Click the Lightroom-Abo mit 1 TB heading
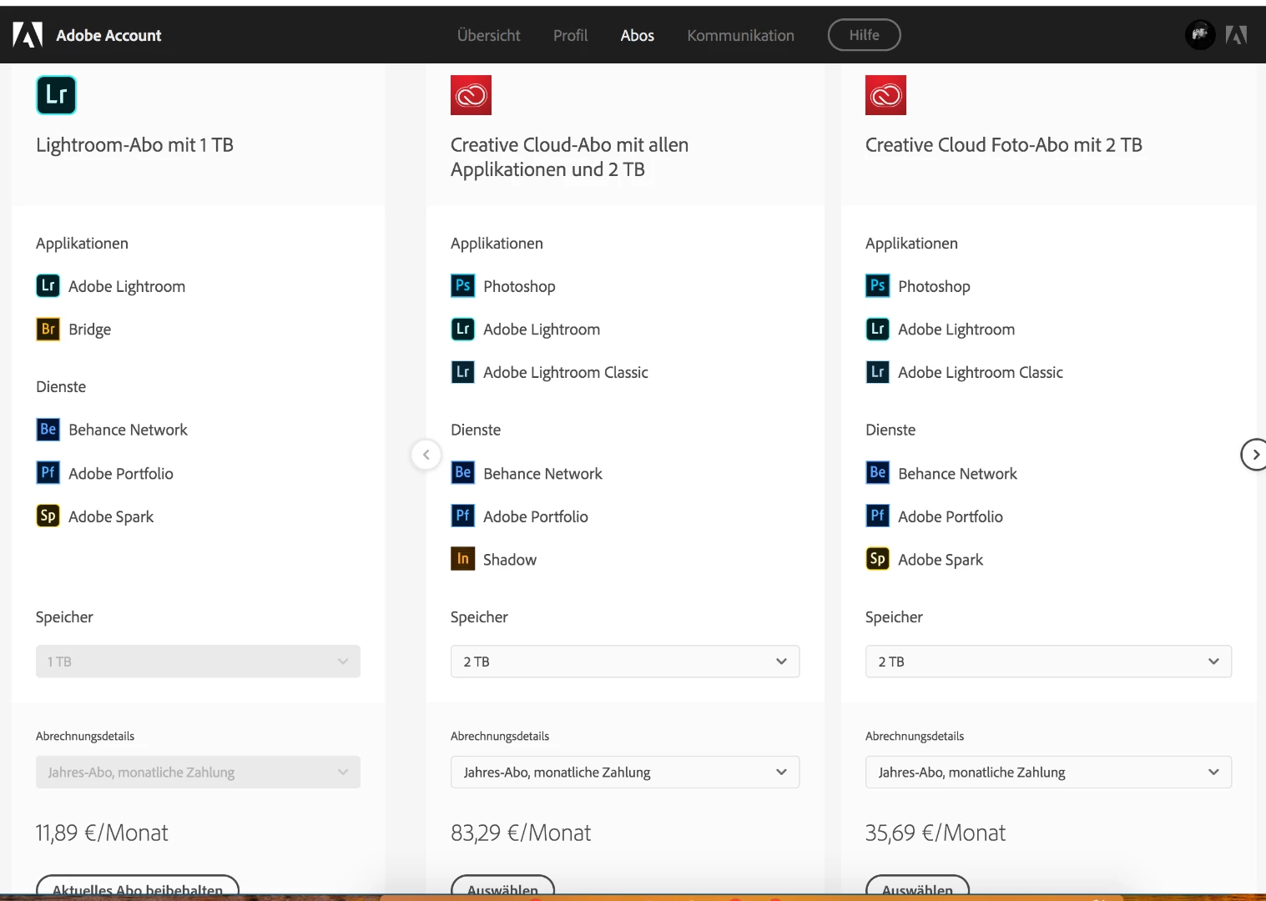1266x901 pixels. [134, 145]
